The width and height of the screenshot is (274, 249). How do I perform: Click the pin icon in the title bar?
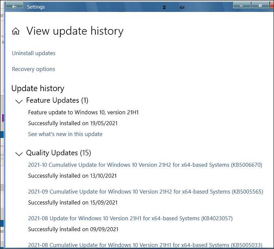(x=182, y=8)
